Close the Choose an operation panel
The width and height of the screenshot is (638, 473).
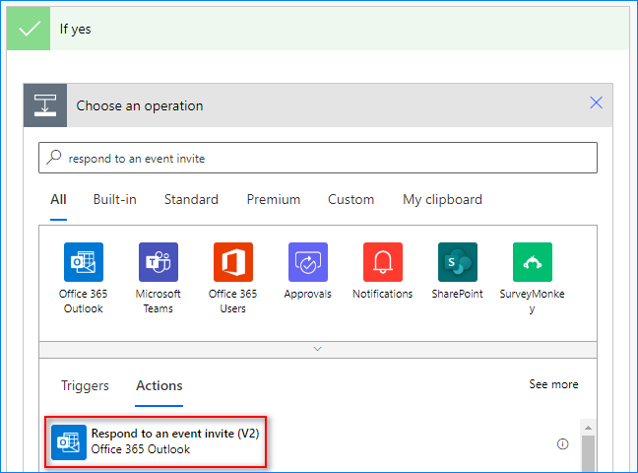pyautogui.click(x=596, y=102)
